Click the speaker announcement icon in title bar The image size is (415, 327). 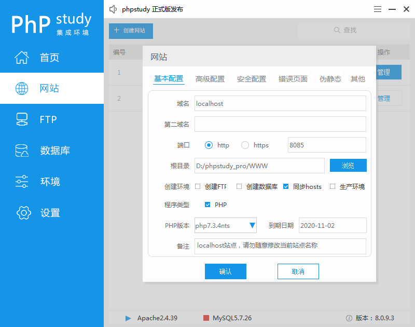113,9
